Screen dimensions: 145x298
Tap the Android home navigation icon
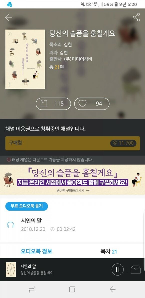(x=72, y=289)
